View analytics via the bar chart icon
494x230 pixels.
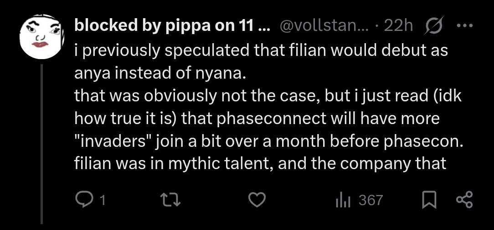(x=343, y=200)
